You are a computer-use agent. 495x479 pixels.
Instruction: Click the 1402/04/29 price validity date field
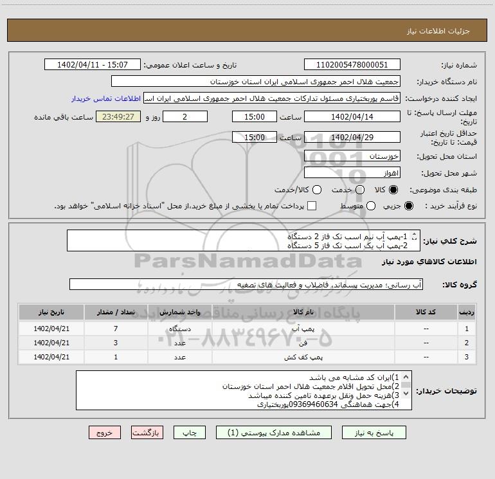click(352, 138)
